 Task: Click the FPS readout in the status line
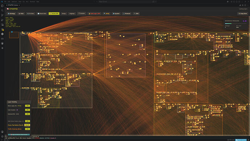pos(35,138)
